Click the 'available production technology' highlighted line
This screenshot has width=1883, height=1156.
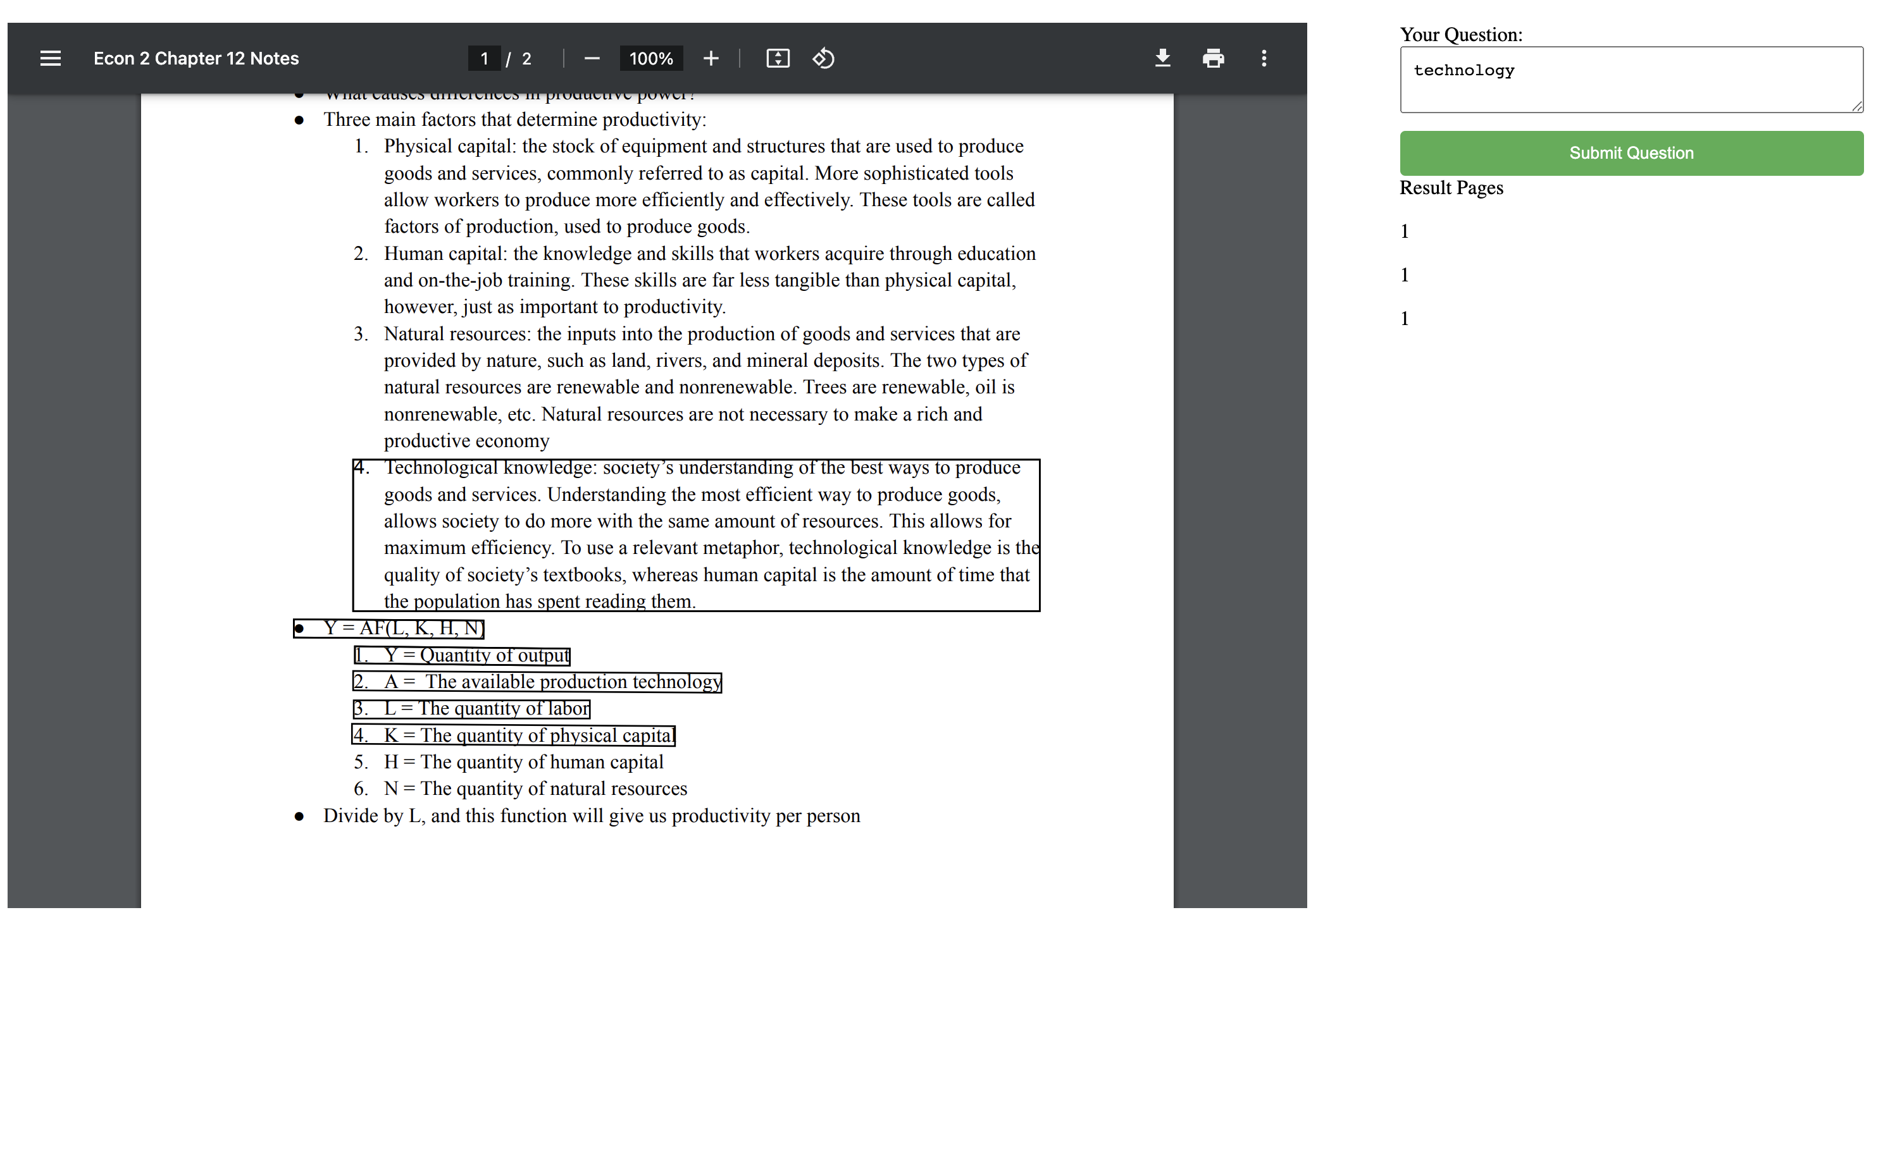click(x=537, y=682)
